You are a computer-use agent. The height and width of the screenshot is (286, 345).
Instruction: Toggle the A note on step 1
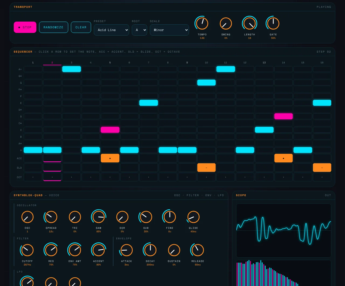click(x=33, y=150)
